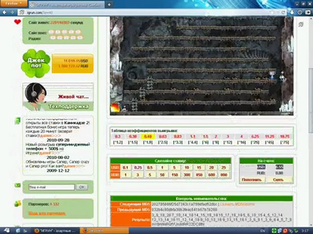The image size is (313, 234).
Task: Place a 0.25 USD bet
Action: [138, 167]
